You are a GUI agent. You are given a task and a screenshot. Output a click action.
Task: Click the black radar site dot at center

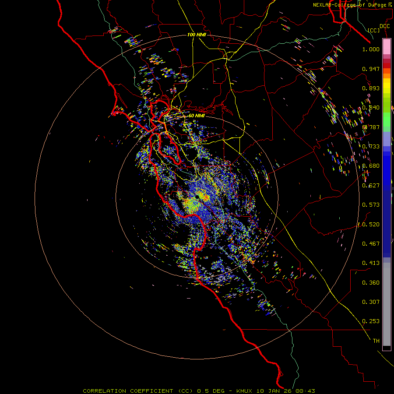tap(197, 197)
